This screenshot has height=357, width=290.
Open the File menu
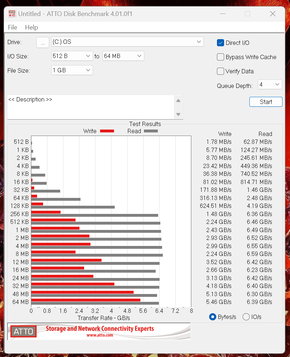(x=12, y=27)
